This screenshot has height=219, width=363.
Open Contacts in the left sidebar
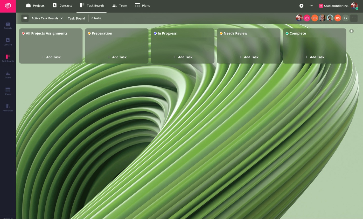point(8,42)
